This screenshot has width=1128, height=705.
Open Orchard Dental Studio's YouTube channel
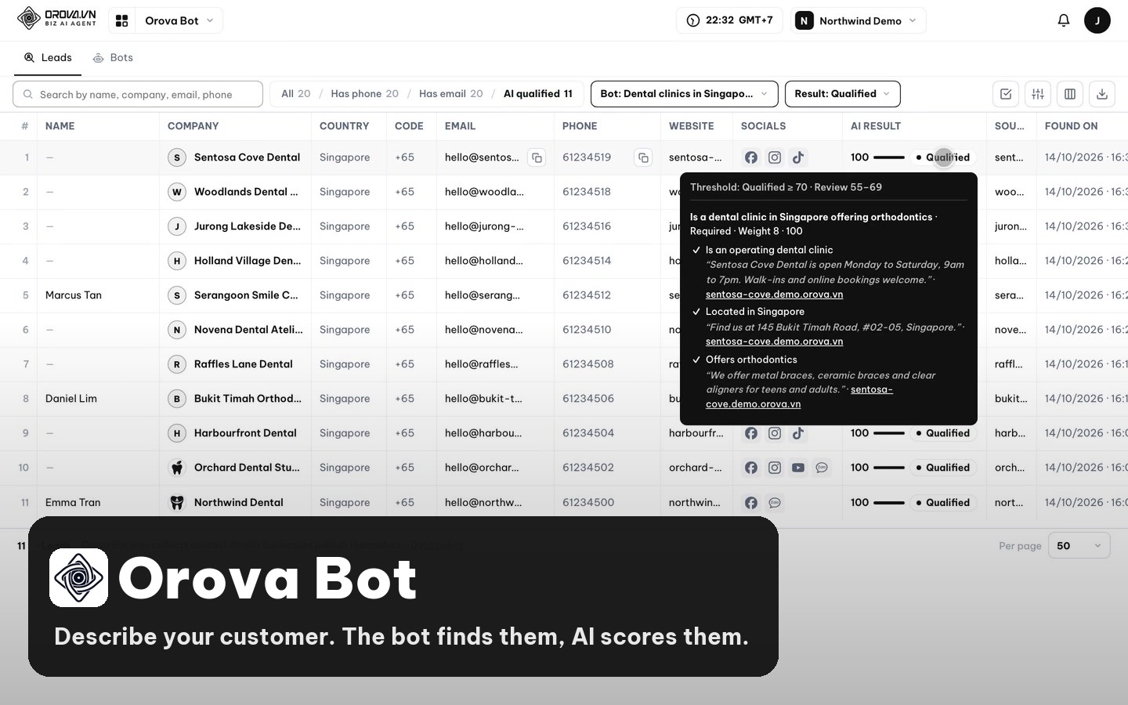[798, 468]
